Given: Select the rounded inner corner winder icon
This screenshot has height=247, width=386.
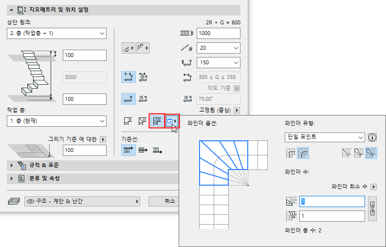Looking at the screenshot, I should pos(303,153).
